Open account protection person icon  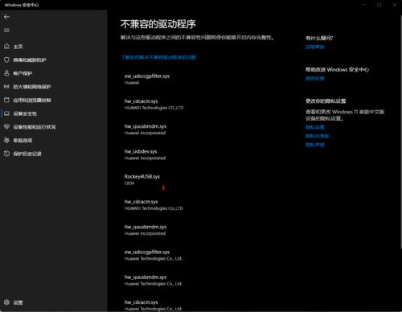click(6, 73)
